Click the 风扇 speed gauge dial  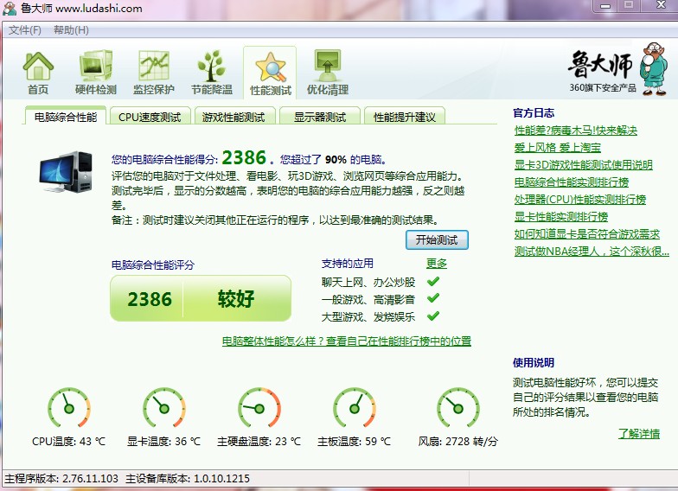tap(458, 408)
